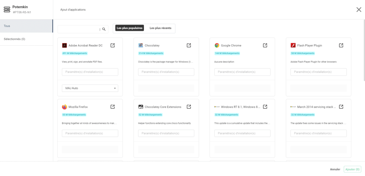
Task: Focus Flash Player Plugin install parameters field
Action: pyautogui.click(x=318, y=72)
